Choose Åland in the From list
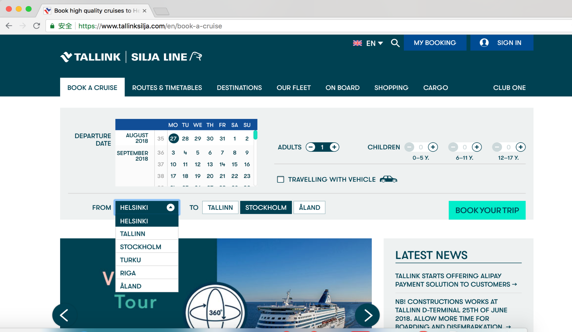Screen dimensions: 572x332 point(147,286)
